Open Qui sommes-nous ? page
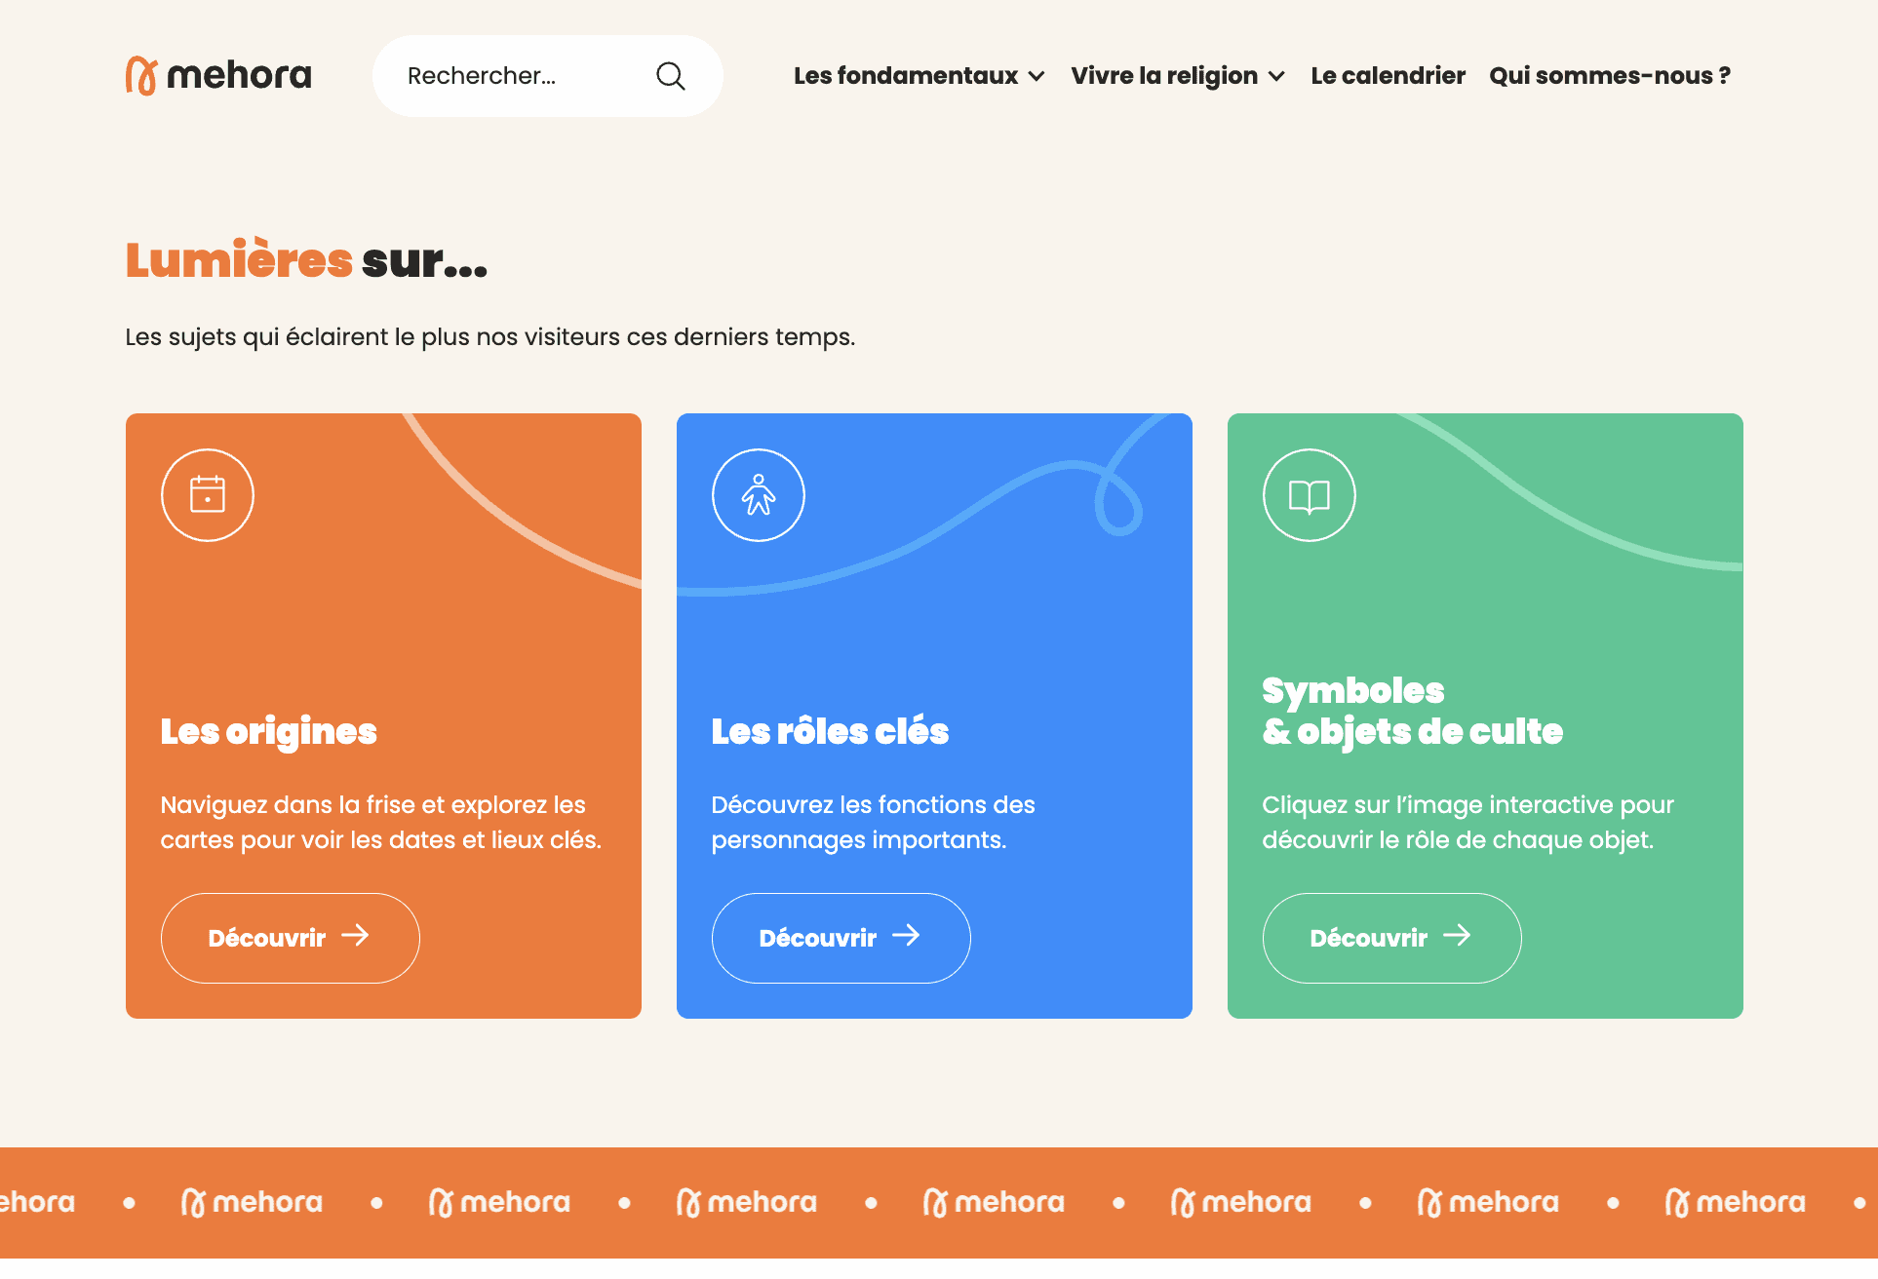The width and height of the screenshot is (1878, 1279). (x=1609, y=76)
